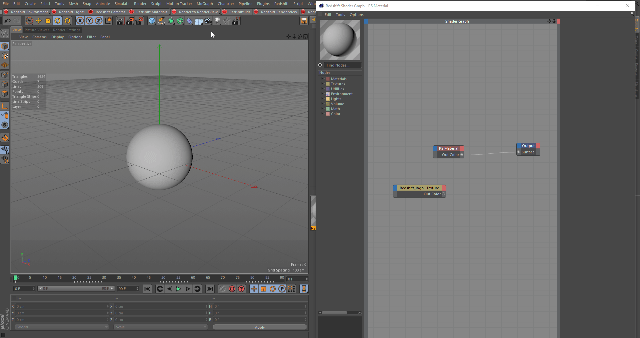Toggle the Z axis lock

pyautogui.click(x=99, y=21)
